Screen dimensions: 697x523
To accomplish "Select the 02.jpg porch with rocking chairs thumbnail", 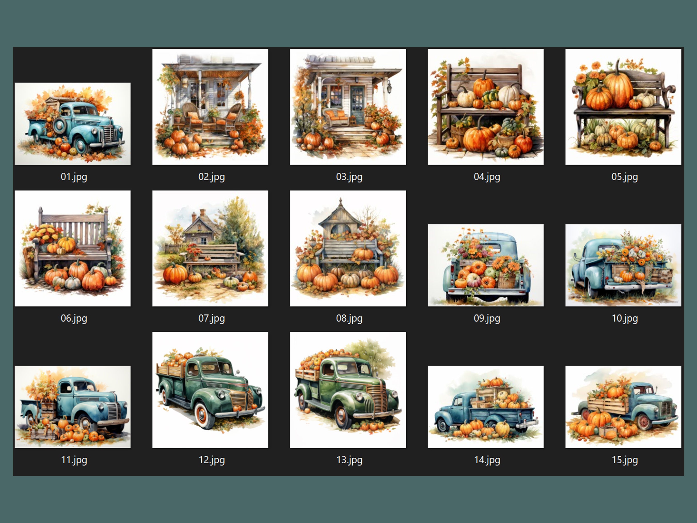I will [x=210, y=107].
